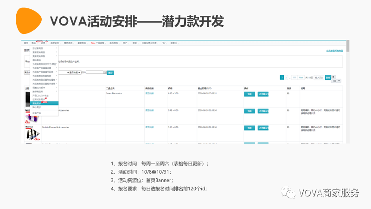Screen dimensions: 371x209
Task: Open the 商品 menu in the navigation bar
Action: pyautogui.click(x=33, y=43)
